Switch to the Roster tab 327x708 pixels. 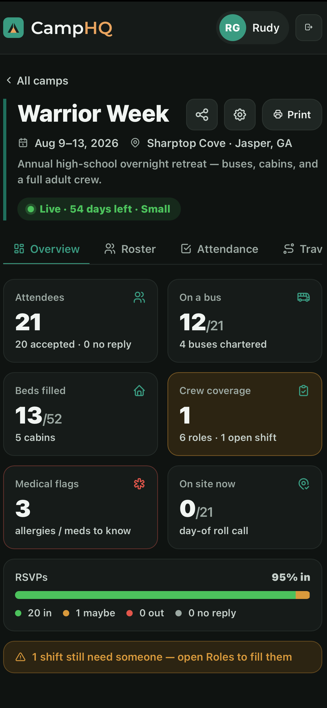pyautogui.click(x=130, y=249)
